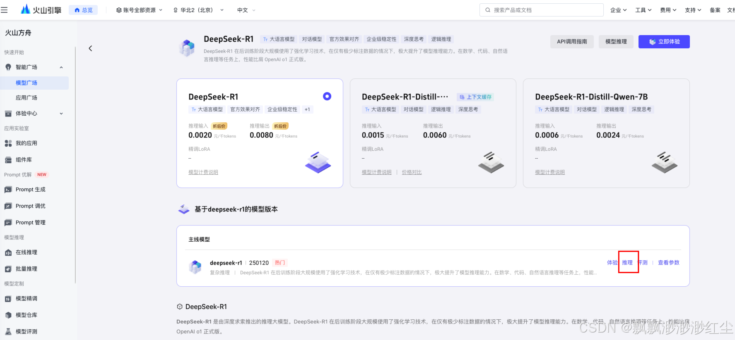Click the Prompt 调优 sidebar icon

[x=8, y=206]
